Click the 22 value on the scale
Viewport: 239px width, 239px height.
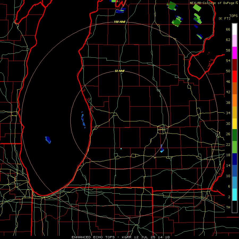(x=228, y=144)
